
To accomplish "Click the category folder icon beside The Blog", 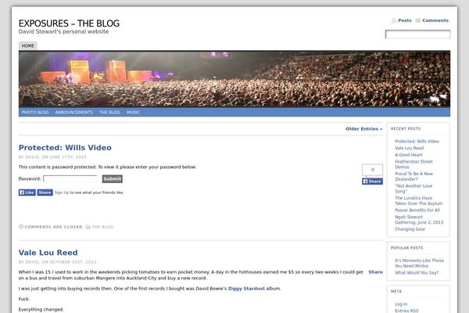I will click(88, 227).
